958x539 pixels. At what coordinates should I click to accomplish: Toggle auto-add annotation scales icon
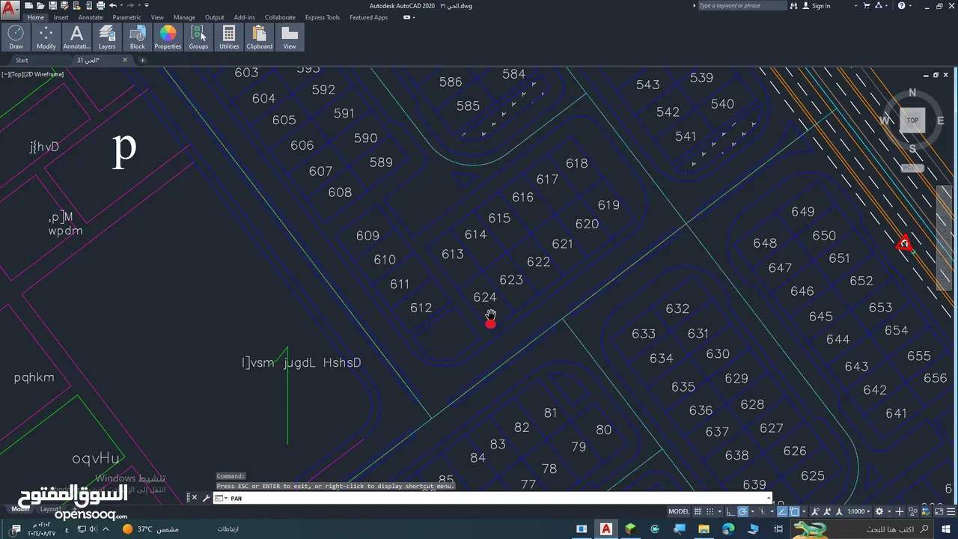coord(827,511)
